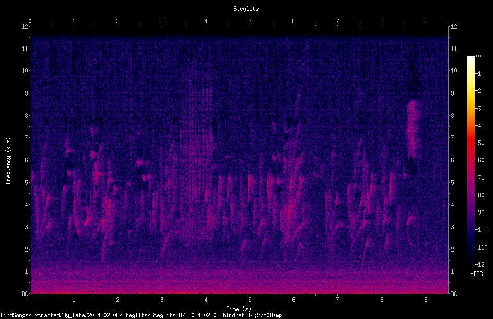Click the 0 second origin on bottom axis
Image resolution: width=493 pixels, height=319 pixels.
30,300
